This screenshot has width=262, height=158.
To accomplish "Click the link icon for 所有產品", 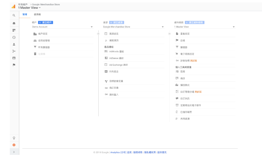I will [x=106, y=71].
